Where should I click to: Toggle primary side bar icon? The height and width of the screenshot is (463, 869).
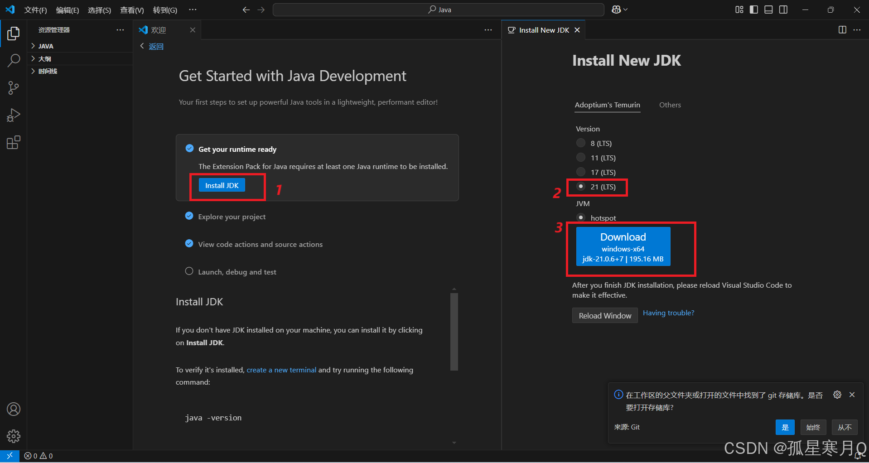click(x=754, y=10)
